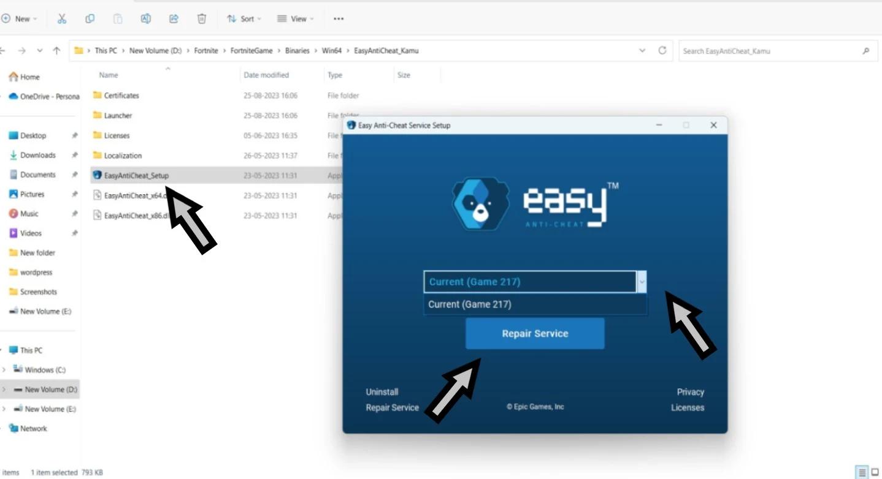Expand Windows (C:) drive node

pyautogui.click(x=4, y=370)
